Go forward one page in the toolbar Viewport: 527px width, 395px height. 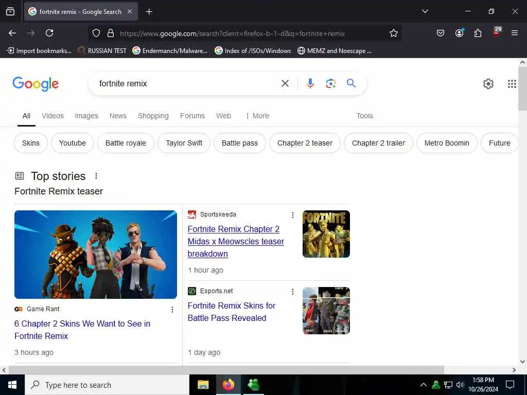click(x=31, y=33)
